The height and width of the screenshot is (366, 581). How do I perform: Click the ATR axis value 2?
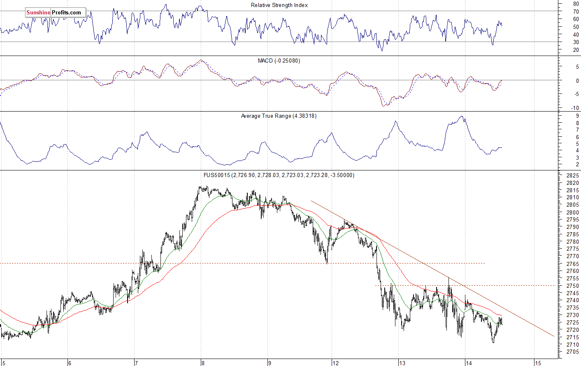coord(577,165)
